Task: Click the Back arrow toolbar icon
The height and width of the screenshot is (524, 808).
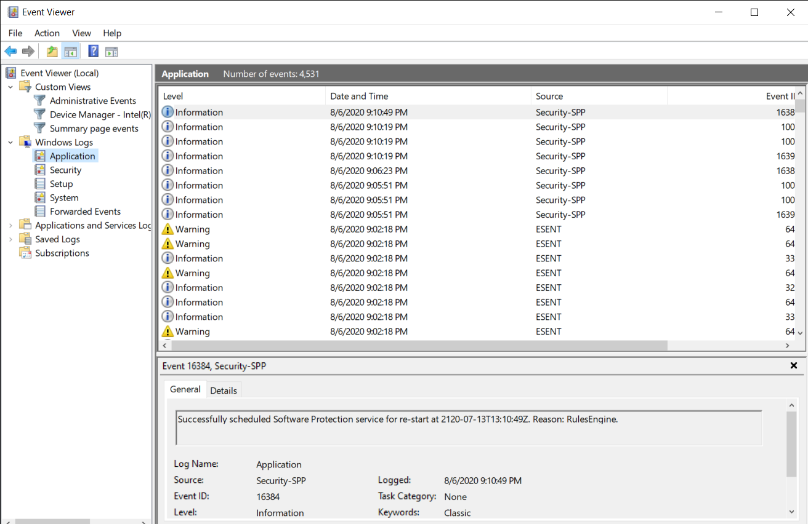Action: 10,52
